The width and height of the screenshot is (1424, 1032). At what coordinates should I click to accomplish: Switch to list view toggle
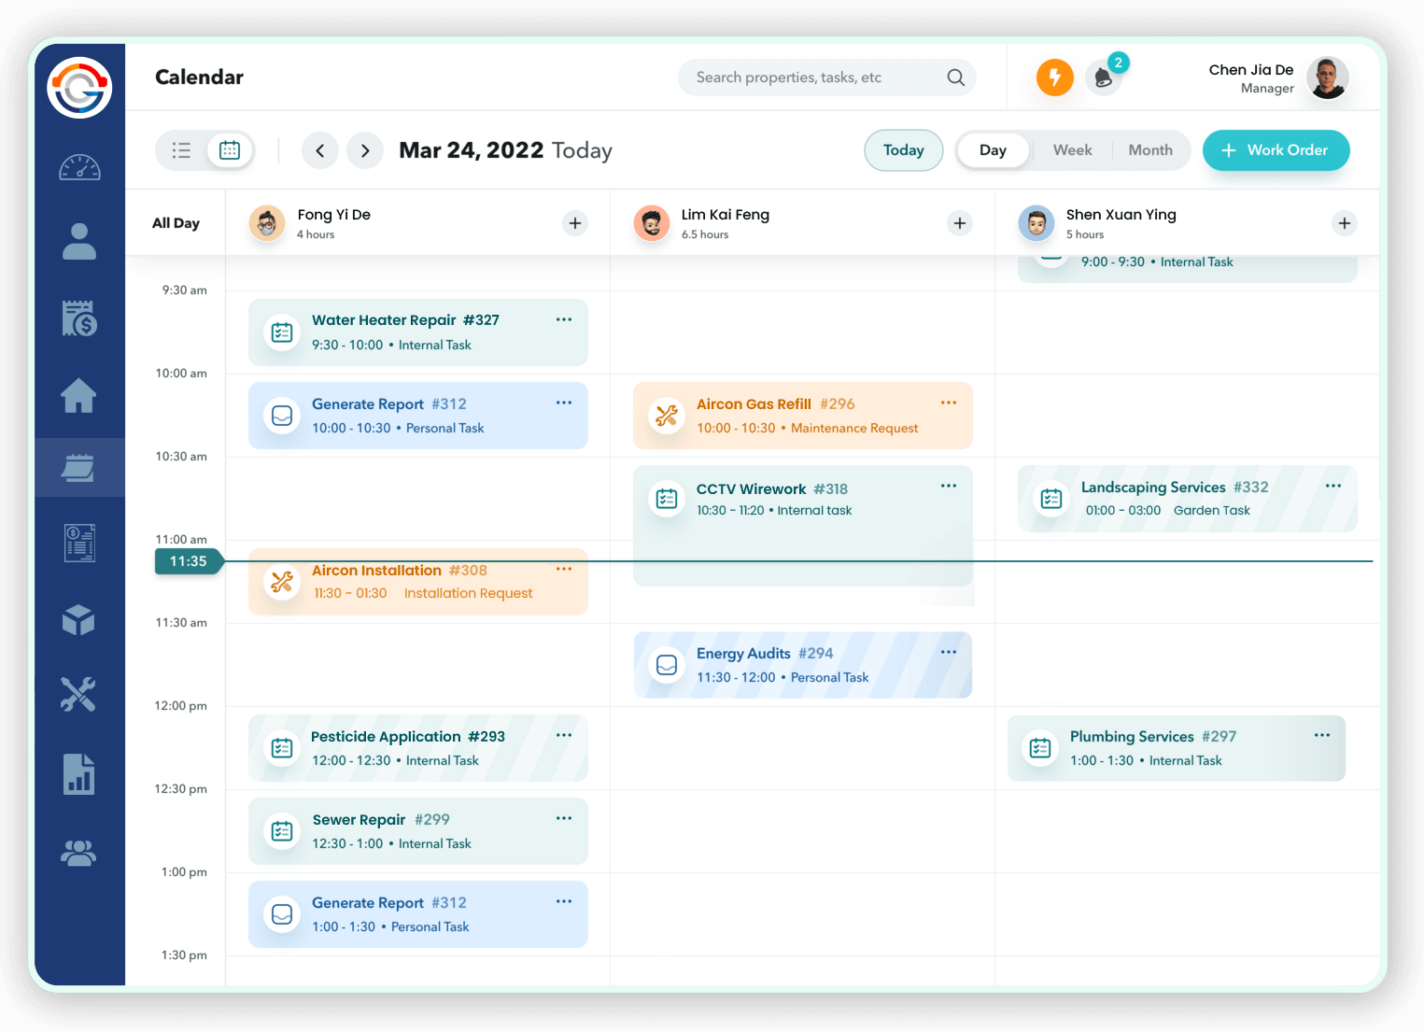click(x=182, y=150)
